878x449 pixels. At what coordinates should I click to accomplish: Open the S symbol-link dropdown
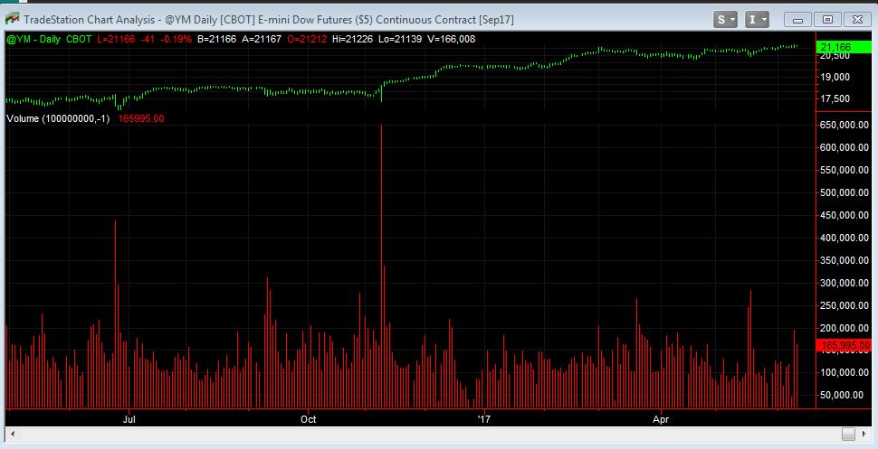(x=725, y=20)
